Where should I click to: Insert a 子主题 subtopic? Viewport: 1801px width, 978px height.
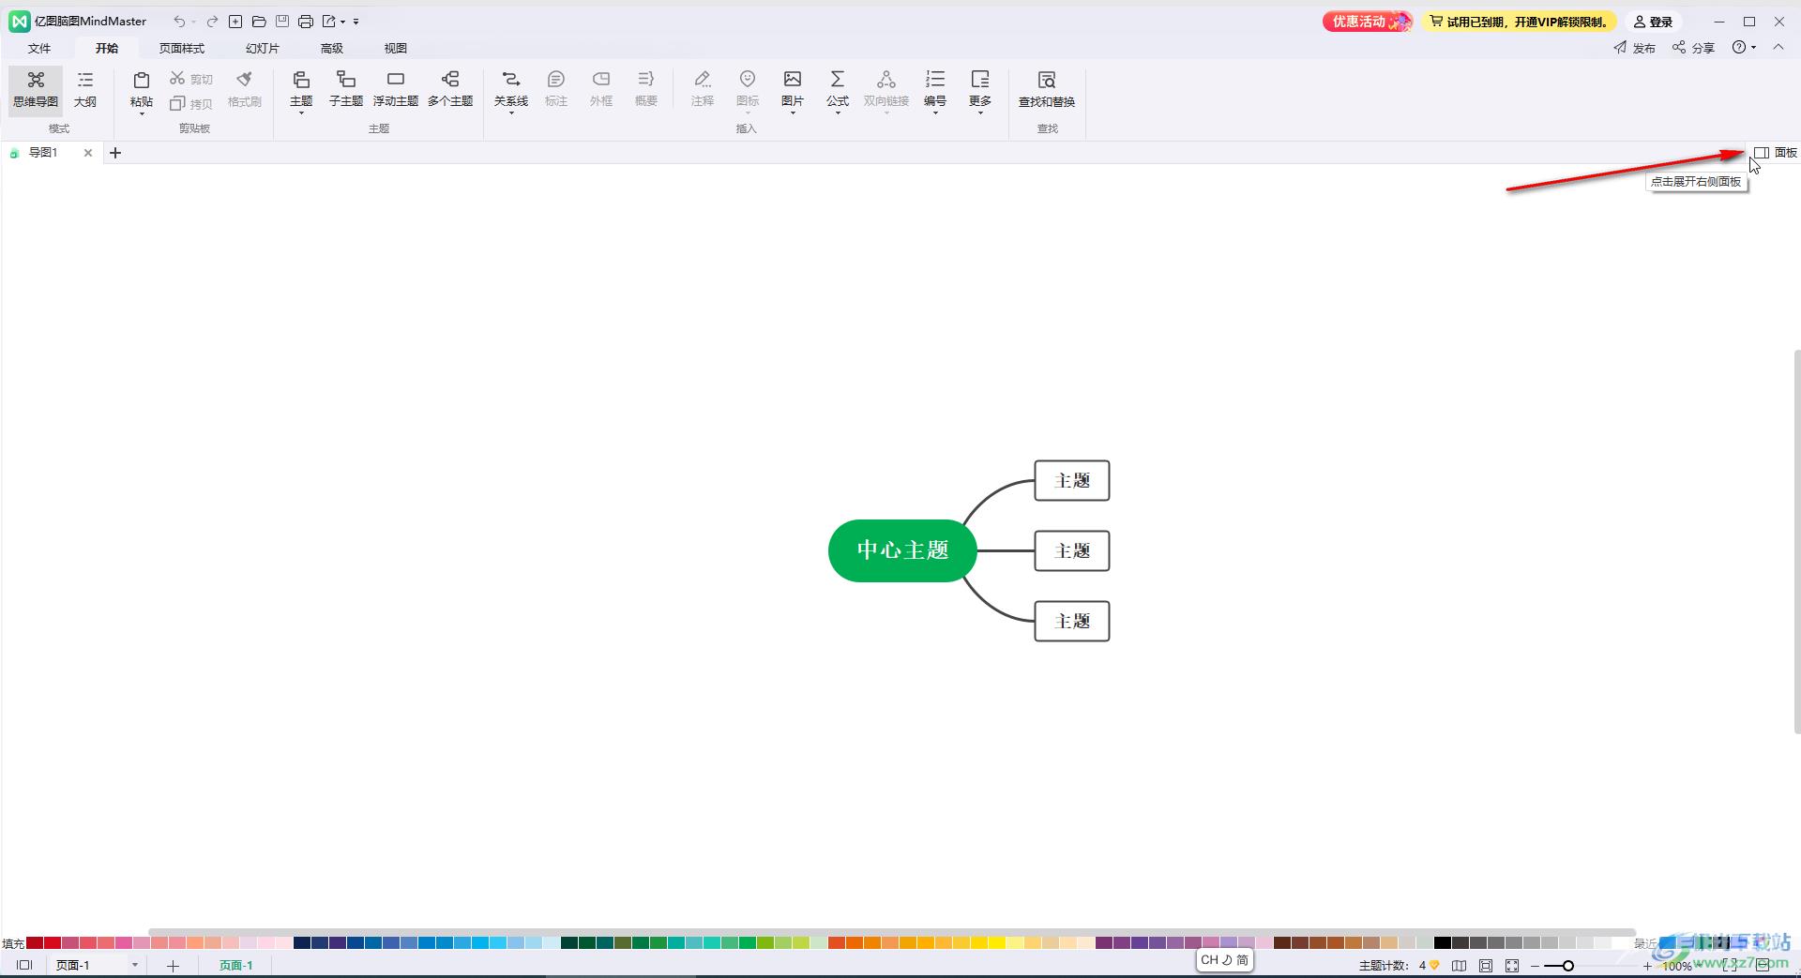(x=346, y=90)
